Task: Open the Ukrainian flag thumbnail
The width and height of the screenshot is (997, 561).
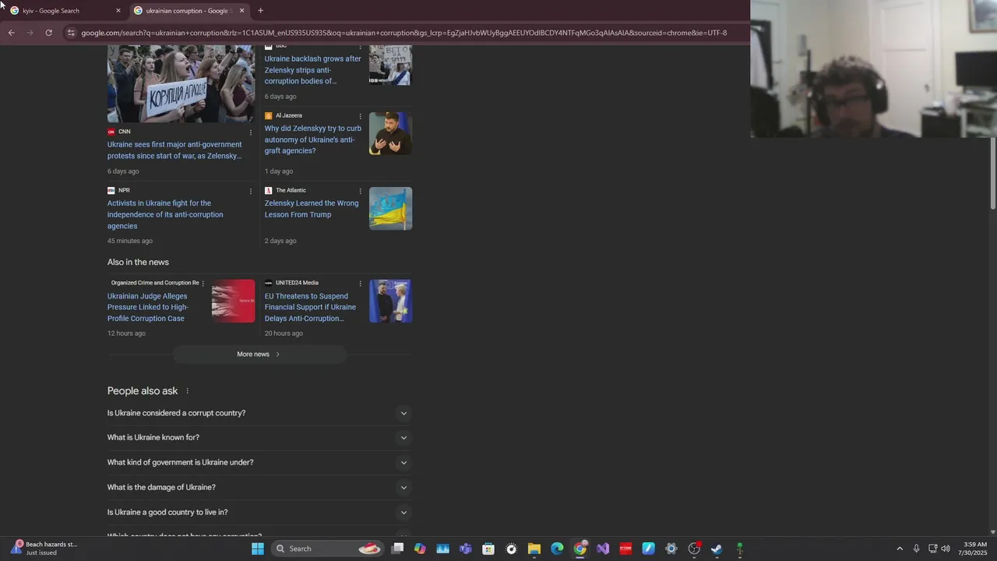Action: pos(390,208)
